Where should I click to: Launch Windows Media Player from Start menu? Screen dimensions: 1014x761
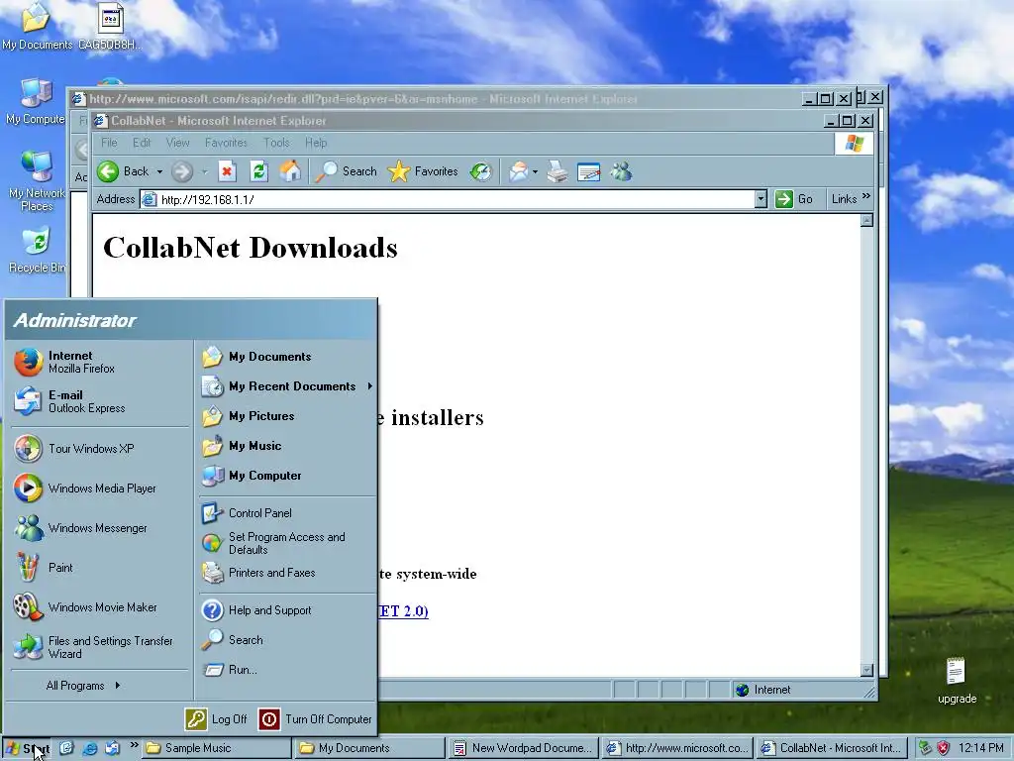pos(100,488)
